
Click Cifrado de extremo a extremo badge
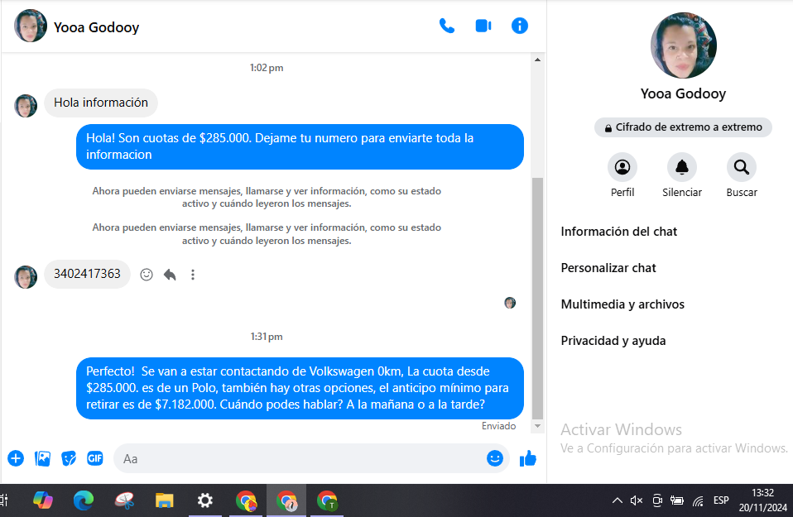pos(683,127)
